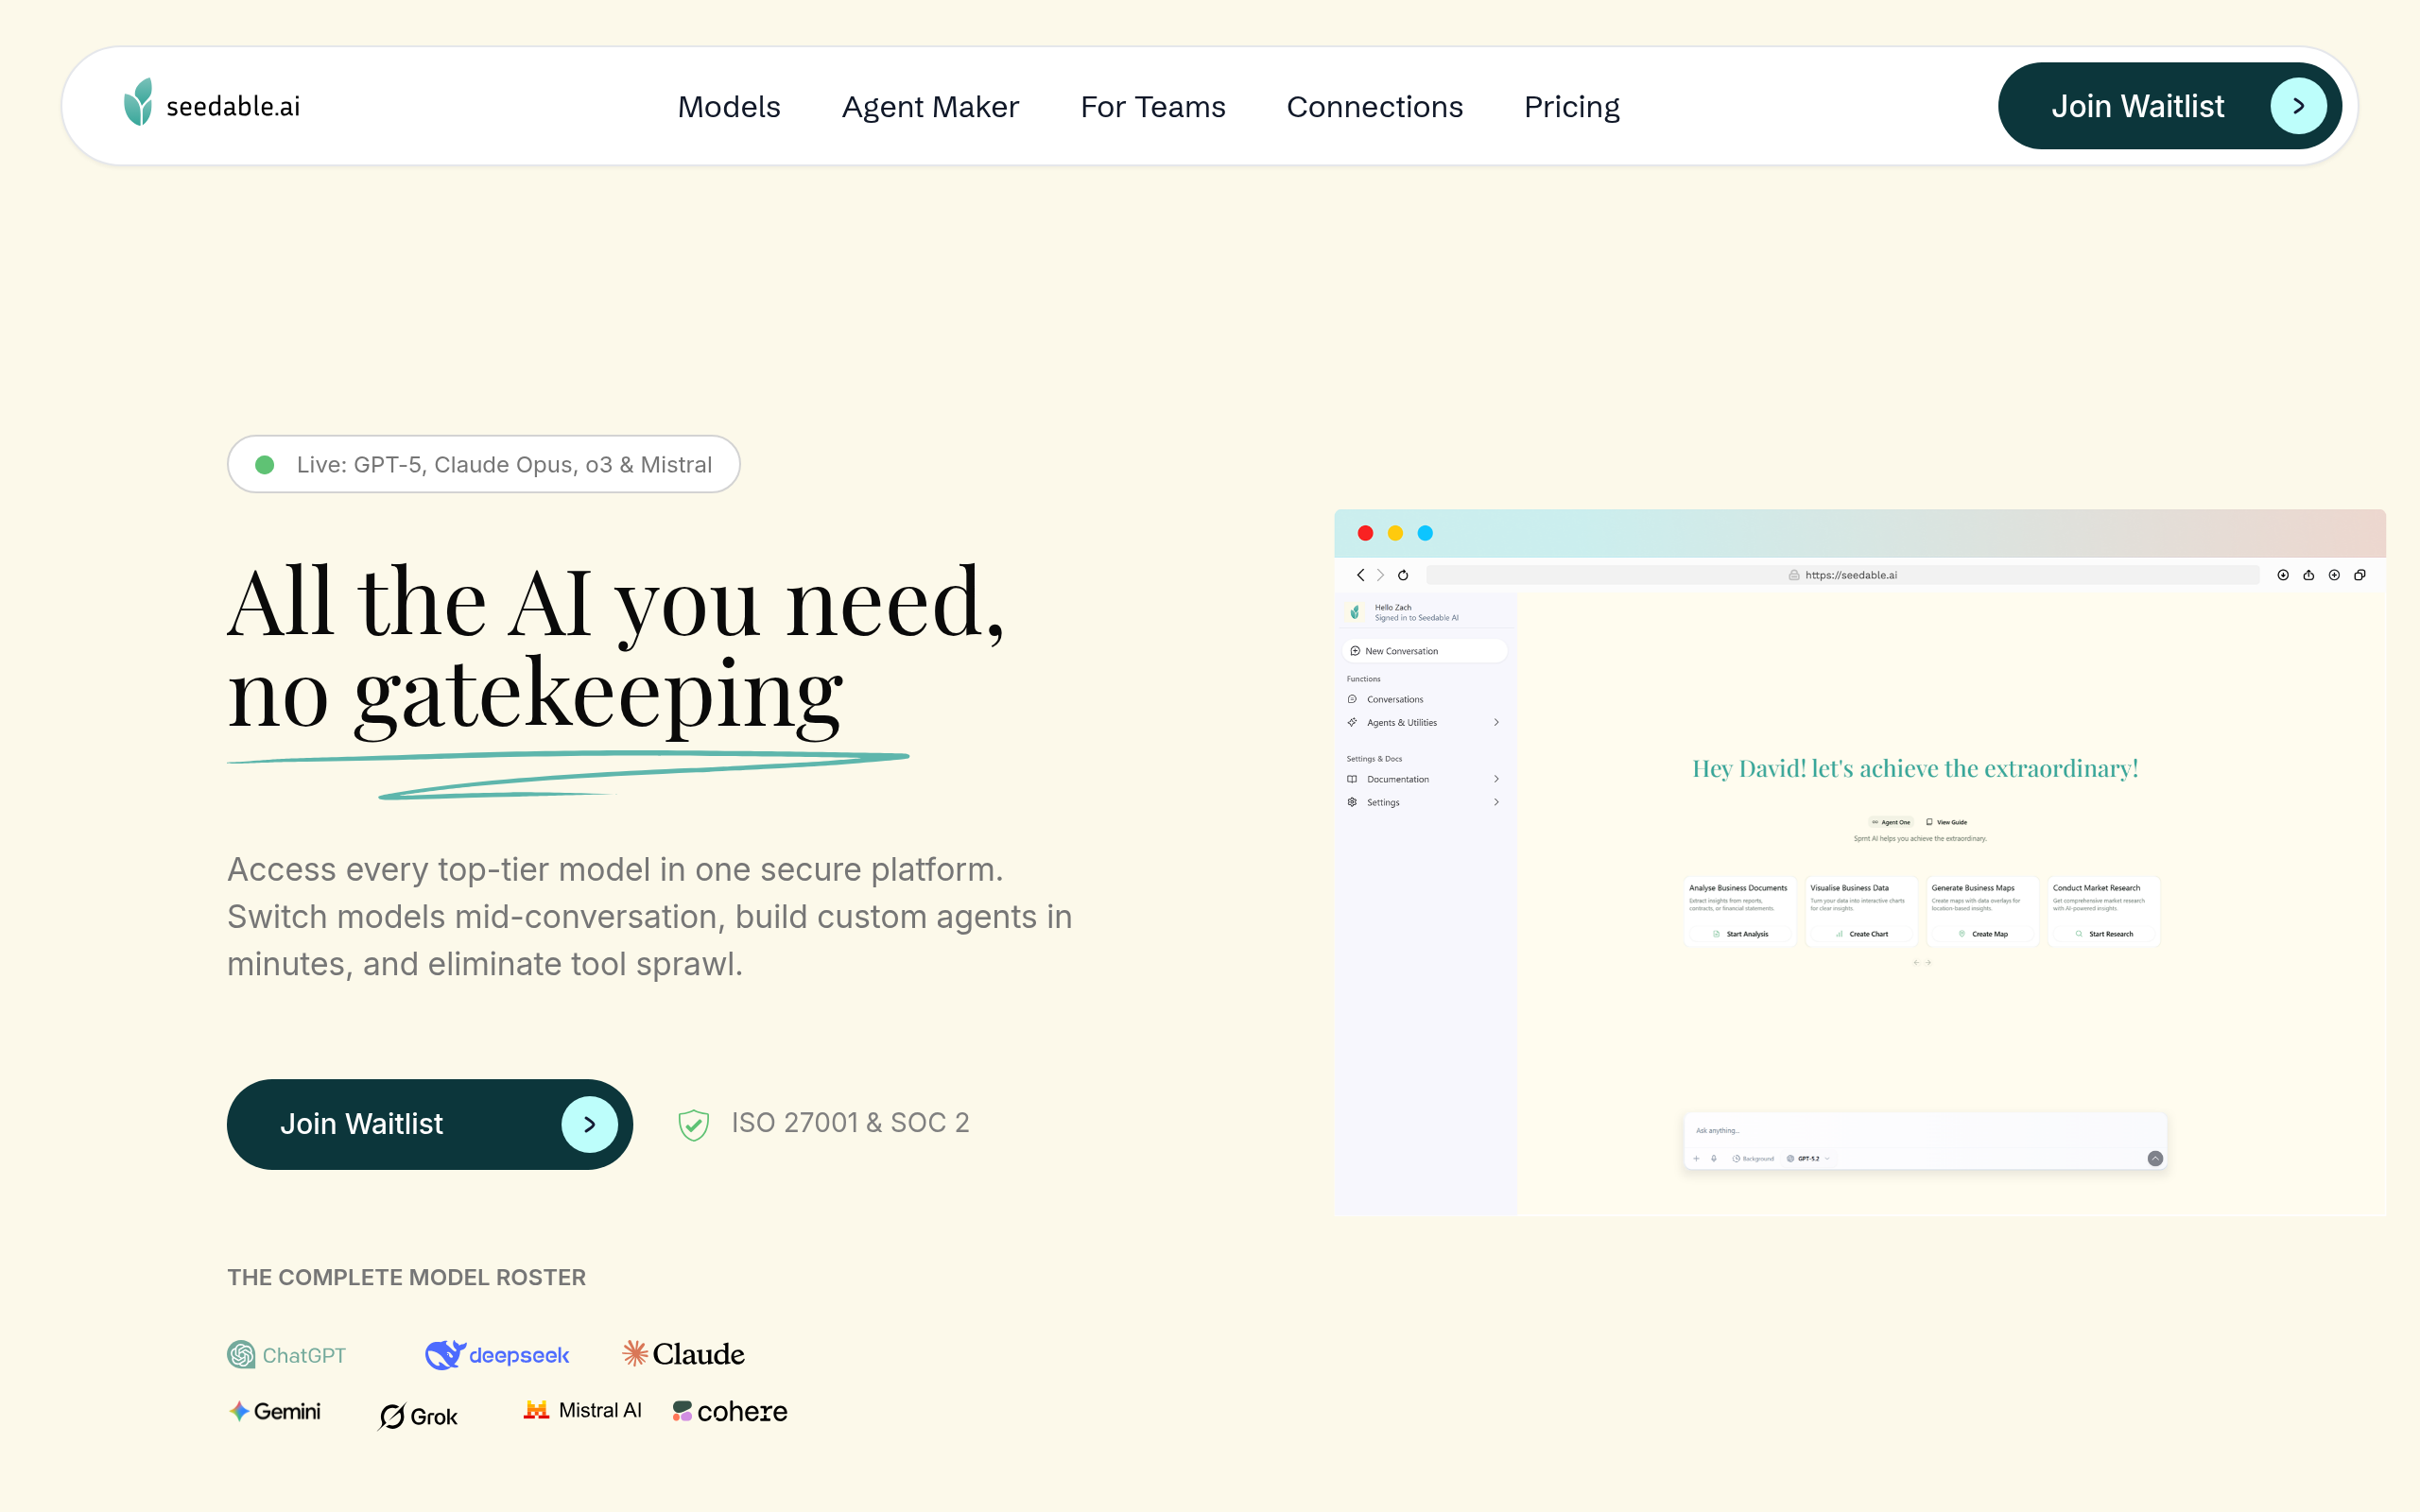Click the send arrow in Ask anything box
2420x1512 pixels.
coord(2155,1158)
